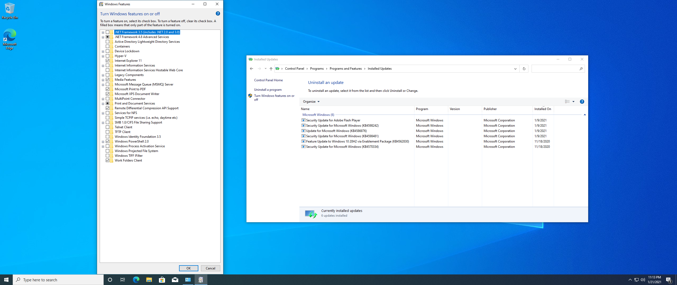The height and width of the screenshot is (285, 677).
Task: Switch to Control Panel taskbar window
Action: tap(188, 280)
